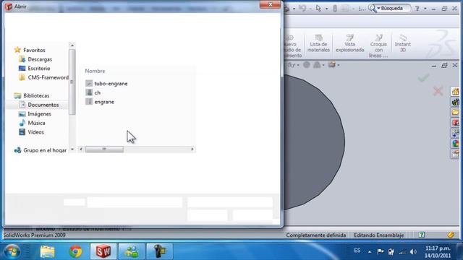Cancel with the red X in viewport

[x=438, y=91]
